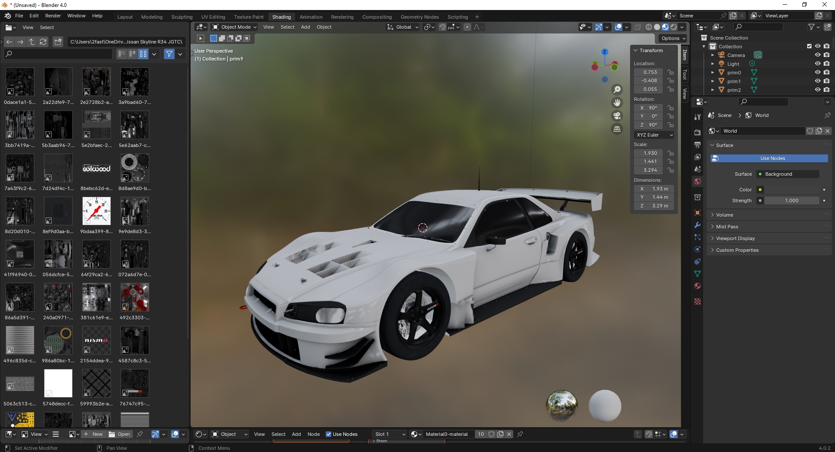The image size is (835, 452).
Task: Open the World properties tab icon
Action: click(698, 181)
